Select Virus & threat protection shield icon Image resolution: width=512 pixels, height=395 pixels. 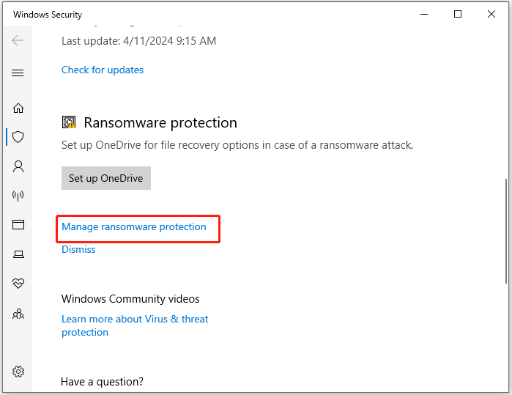[18, 137]
